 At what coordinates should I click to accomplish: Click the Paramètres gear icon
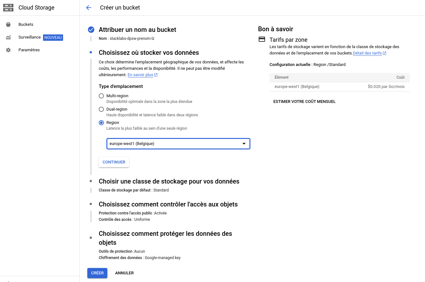(8, 50)
